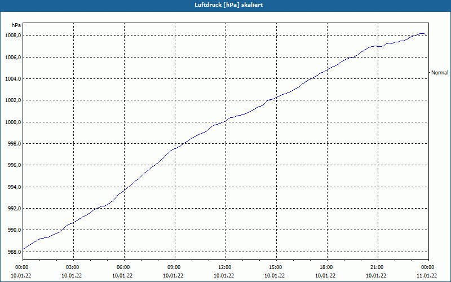Click the '996,0' y-axis value
Image resolution: width=451 pixels, height=282 pixels.
tap(14, 165)
